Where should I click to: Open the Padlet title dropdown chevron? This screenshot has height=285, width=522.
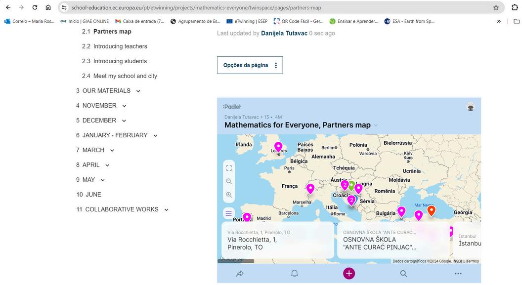[376, 125]
